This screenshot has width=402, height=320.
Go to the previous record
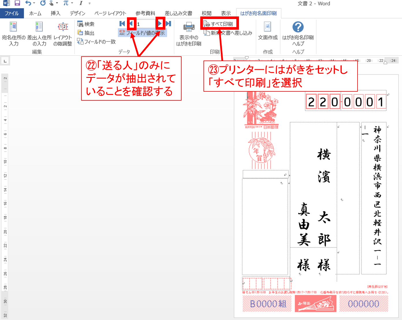click(131, 24)
